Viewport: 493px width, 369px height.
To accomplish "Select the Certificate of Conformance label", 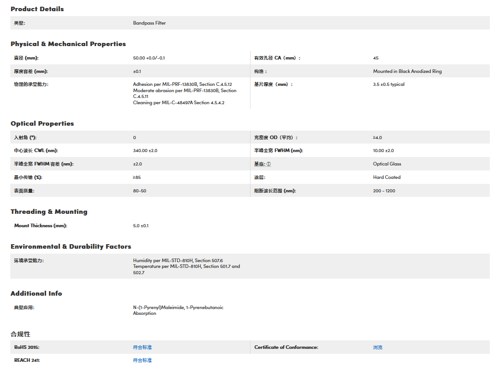I will (x=286, y=348).
